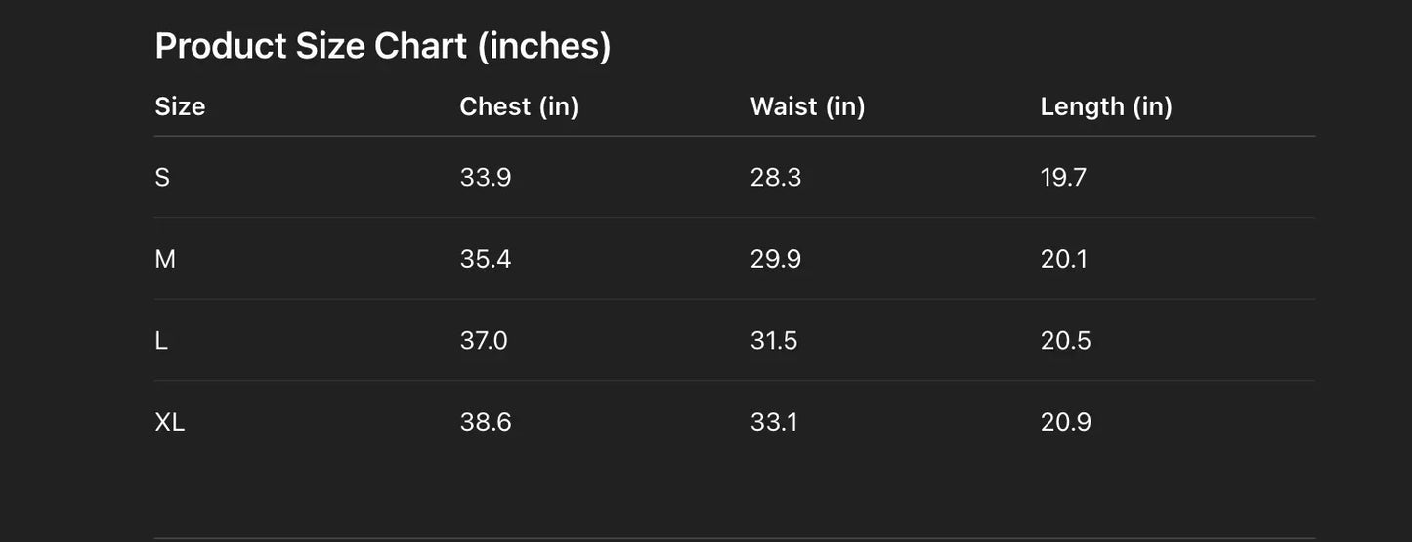Click chest value 33.9 for size S
The height and width of the screenshot is (542, 1412).
pyautogui.click(x=486, y=178)
